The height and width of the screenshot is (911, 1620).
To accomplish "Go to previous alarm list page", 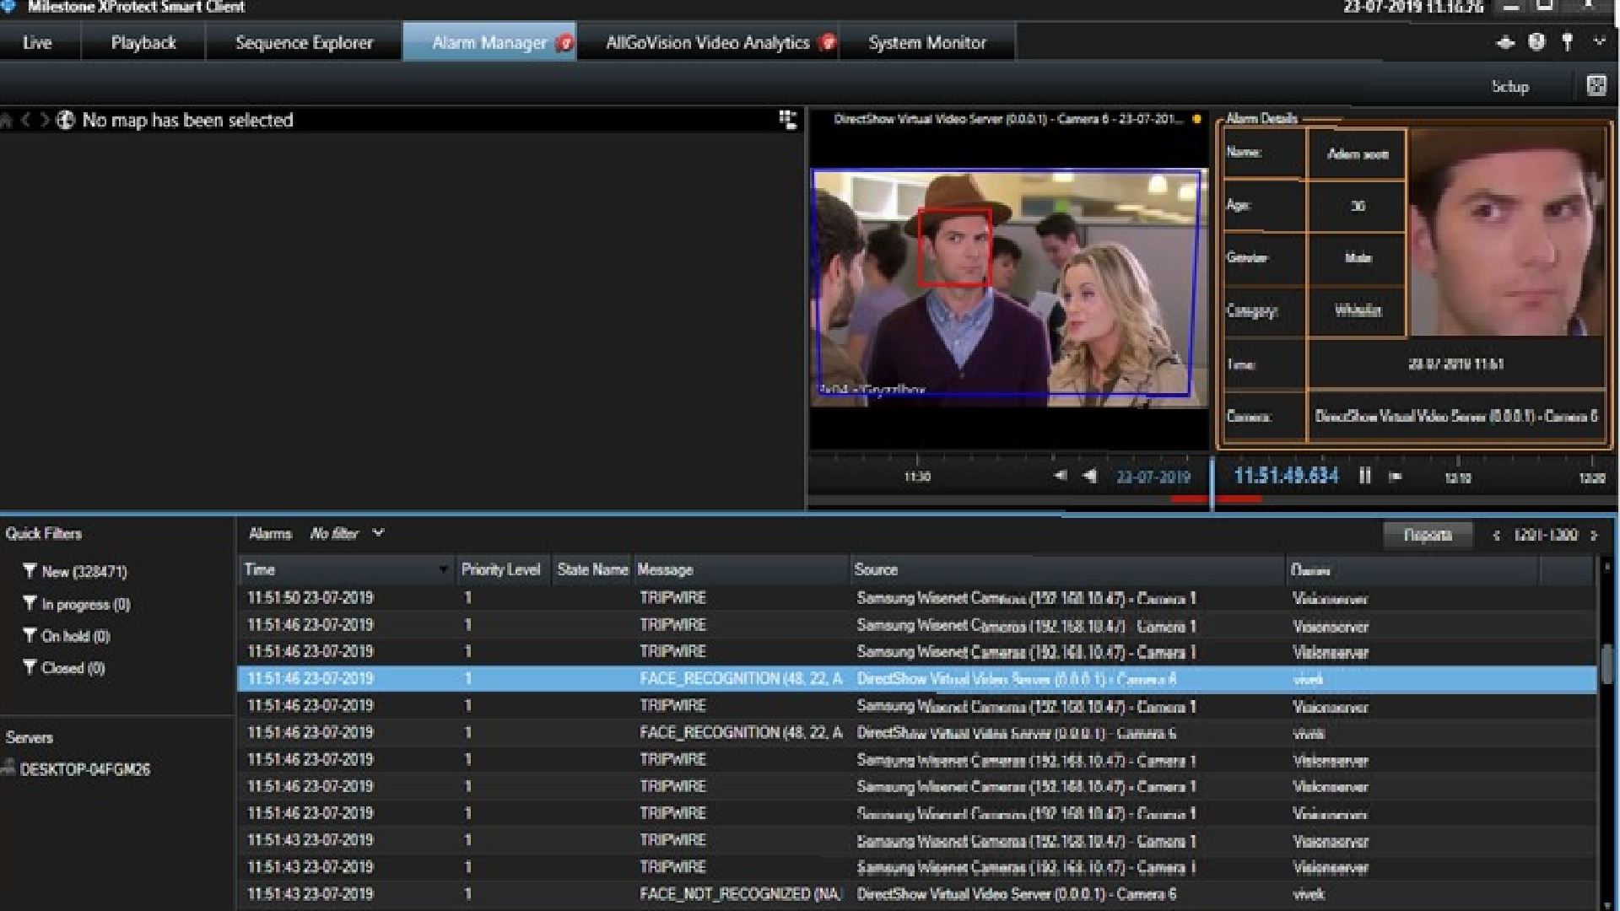I will coord(1496,536).
